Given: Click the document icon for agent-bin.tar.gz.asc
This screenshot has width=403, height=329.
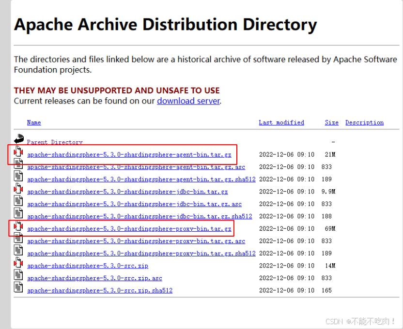Looking at the screenshot, I should [x=18, y=164].
